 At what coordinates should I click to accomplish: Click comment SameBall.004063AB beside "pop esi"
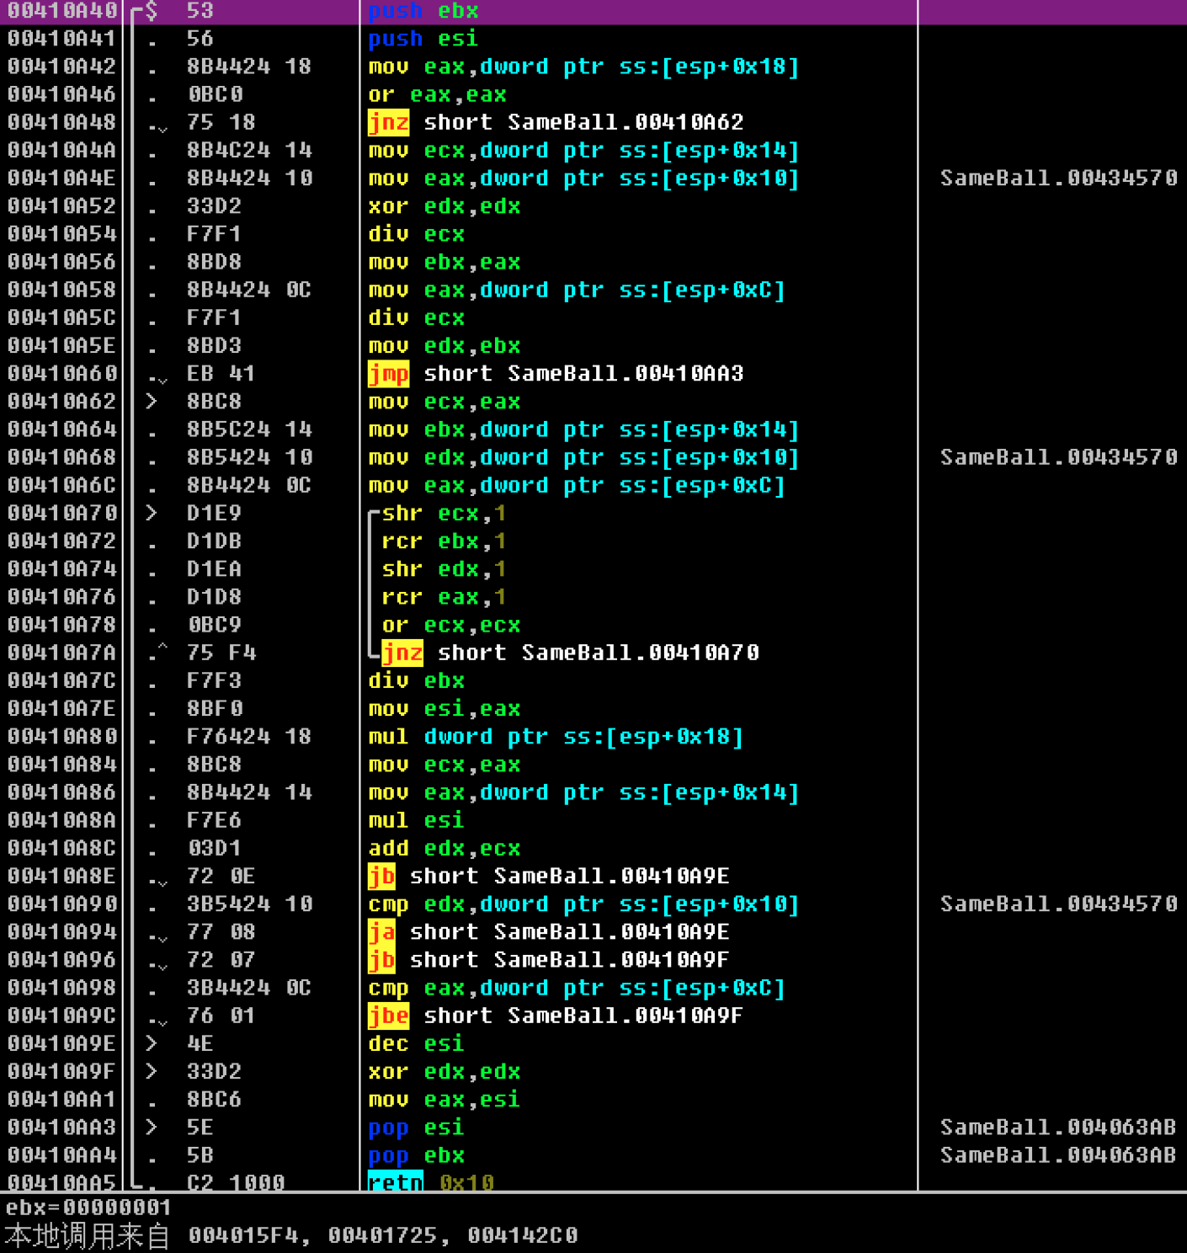pos(1057,1127)
